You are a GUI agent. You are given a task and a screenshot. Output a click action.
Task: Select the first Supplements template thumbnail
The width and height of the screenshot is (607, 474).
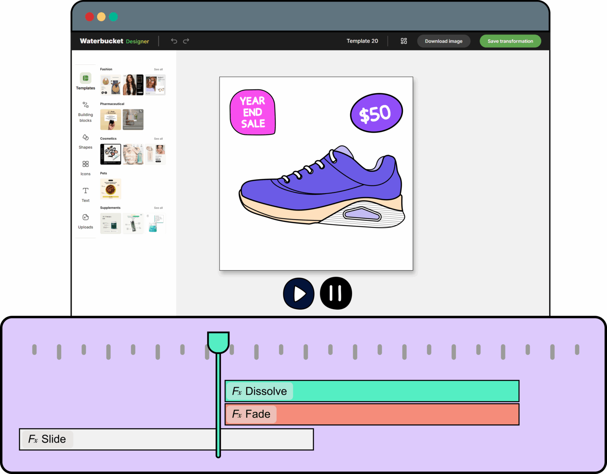click(111, 224)
